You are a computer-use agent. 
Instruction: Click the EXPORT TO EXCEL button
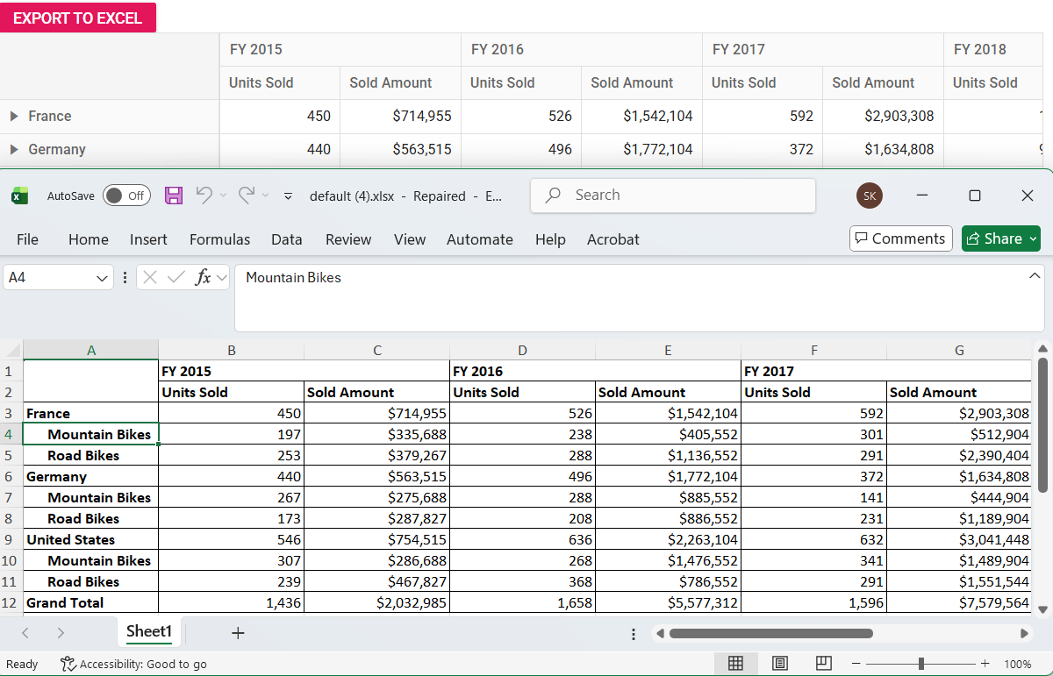click(x=78, y=18)
